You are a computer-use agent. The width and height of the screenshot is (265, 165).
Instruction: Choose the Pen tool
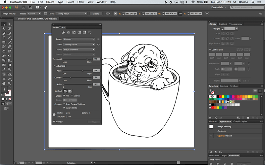[x=4, y=33]
